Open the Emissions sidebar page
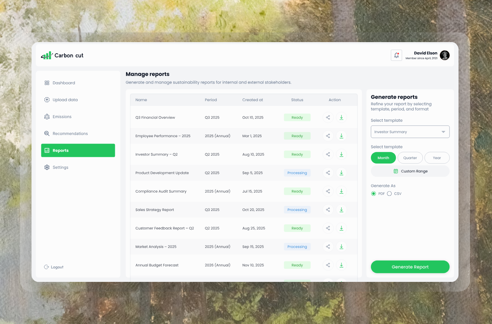 coord(62,117)
